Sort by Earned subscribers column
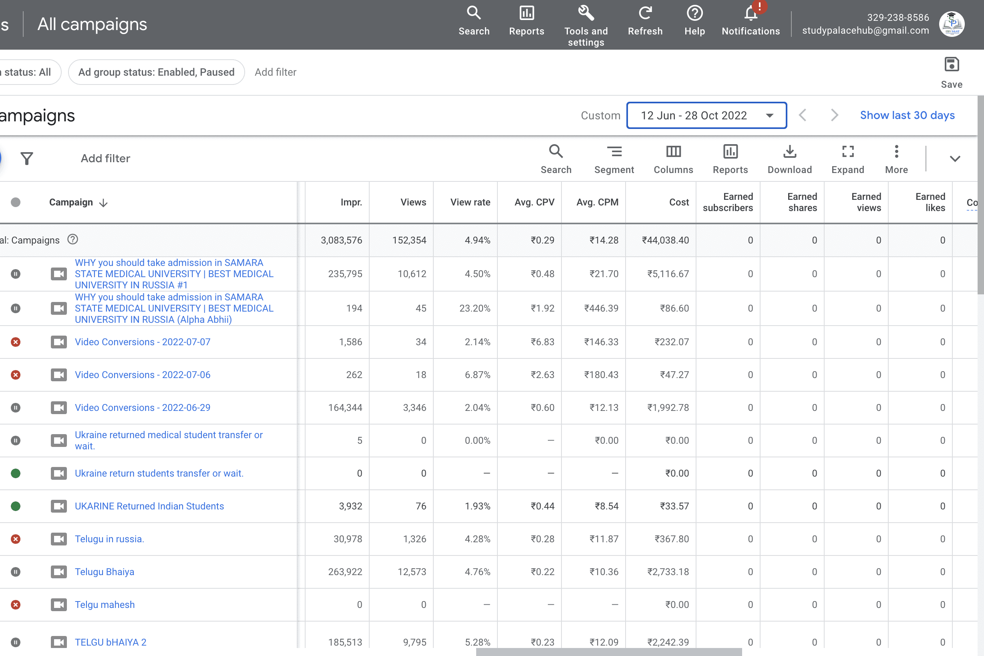984x656 pixels. point(728,202)
